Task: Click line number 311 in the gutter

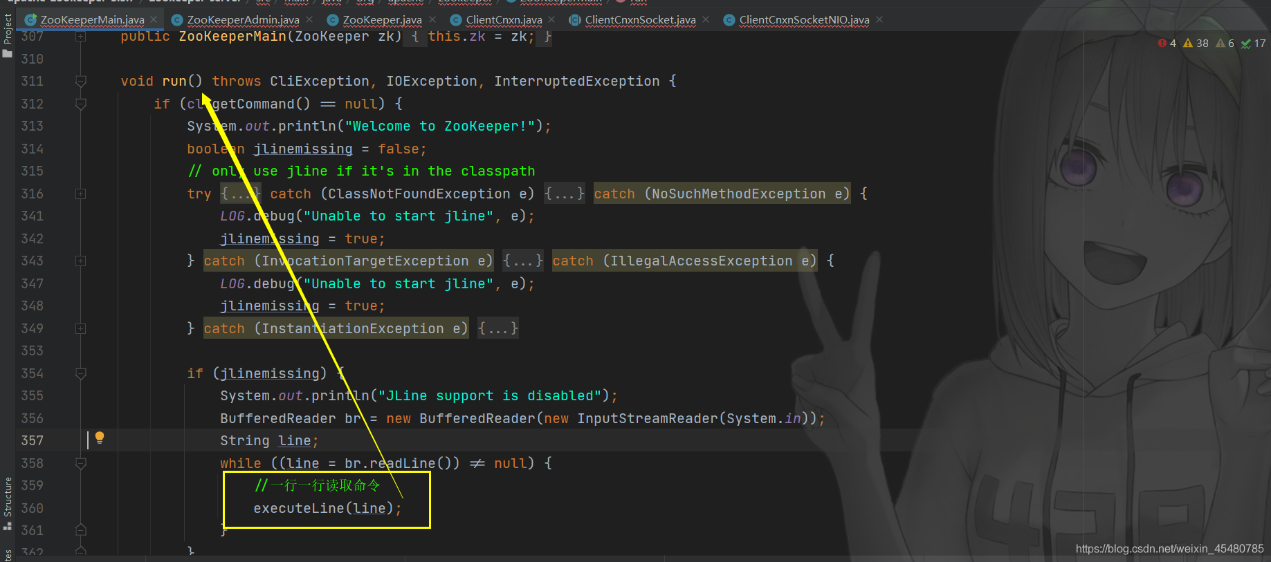Action: (32, 82)
